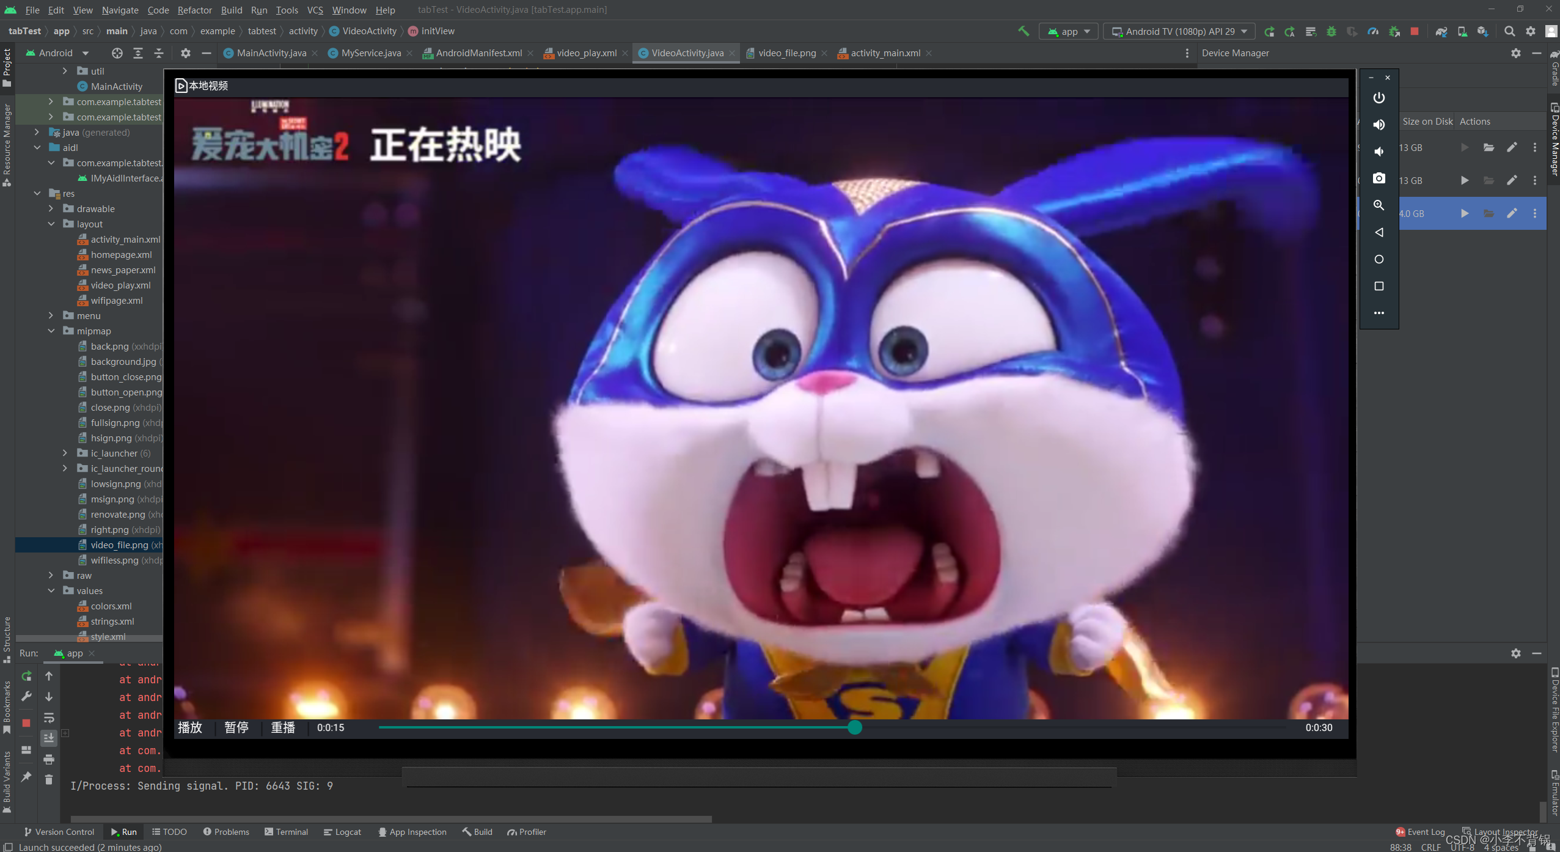Tap the emulator Back triangle button
Viewport: 1560px width, 852px height.
(x=1379, y=232)
